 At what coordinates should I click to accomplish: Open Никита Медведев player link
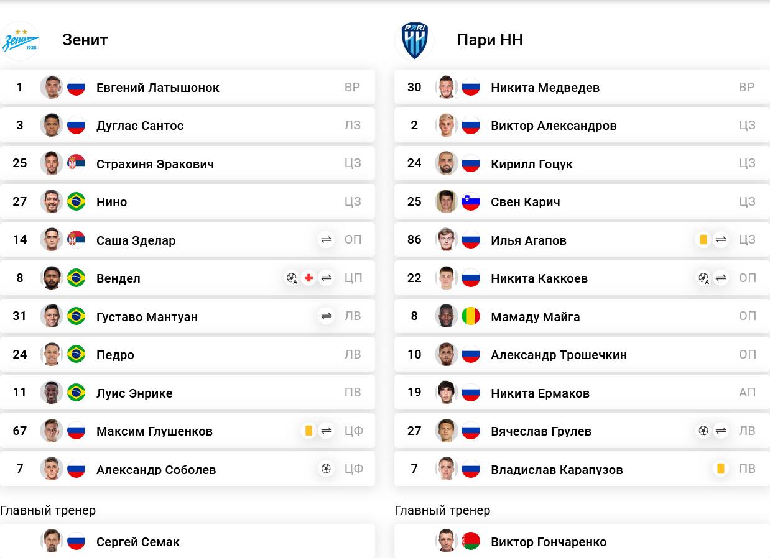pyautogui.click(x=545, y=88)
